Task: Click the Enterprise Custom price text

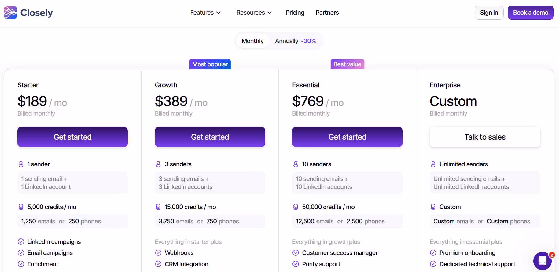Action: (x=453, y=101)
